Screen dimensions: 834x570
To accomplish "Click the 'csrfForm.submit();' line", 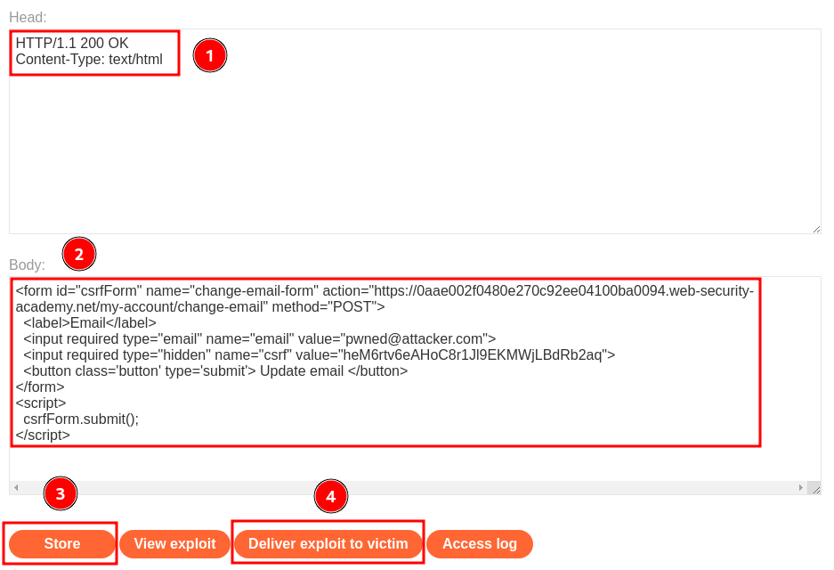I will (81, 419).
